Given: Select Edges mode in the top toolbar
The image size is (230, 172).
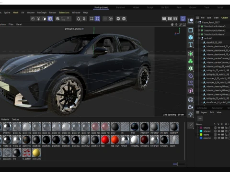Looking at the screenshot, I should 38,19.
